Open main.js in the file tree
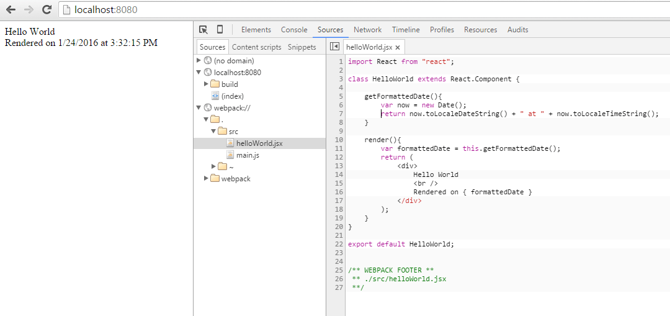Viewport: 670px width, 316px height. point(248,155)
